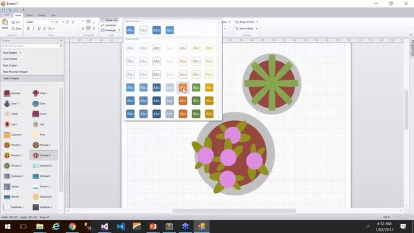Image resolution: width=414 pixels, height=233 pixels.
Task: Click the save icon in quick access toolbar
Action: click(x=4, y=10)
